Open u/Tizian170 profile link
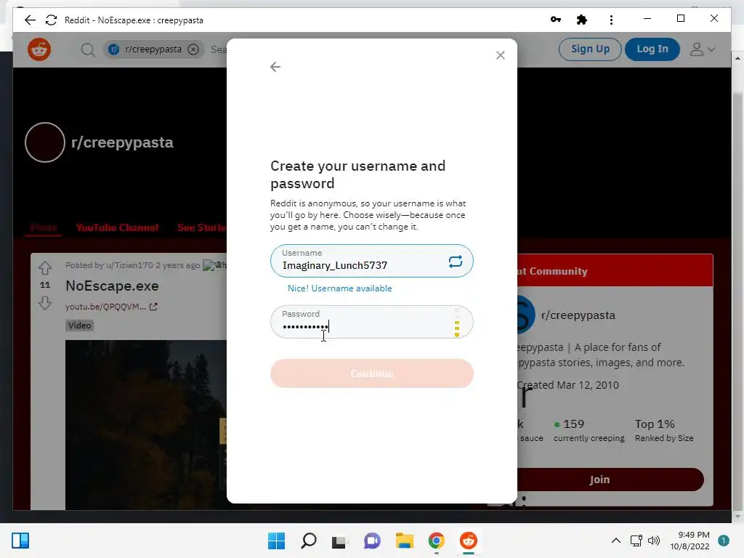 [x=129, y=265]
